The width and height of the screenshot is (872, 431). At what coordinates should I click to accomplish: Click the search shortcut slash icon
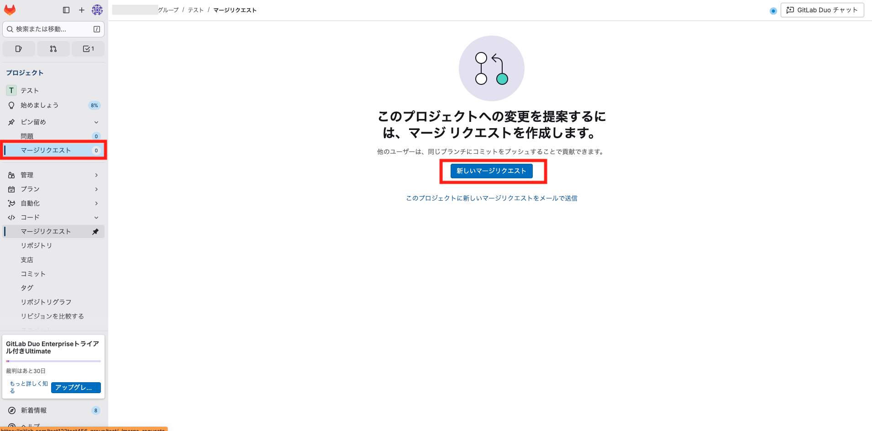(97, 29)
